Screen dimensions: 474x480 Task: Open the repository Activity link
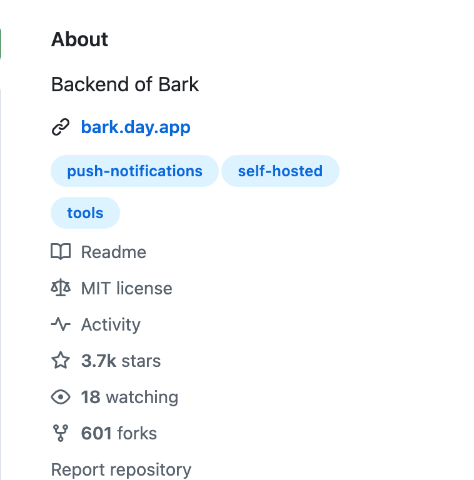111,325
